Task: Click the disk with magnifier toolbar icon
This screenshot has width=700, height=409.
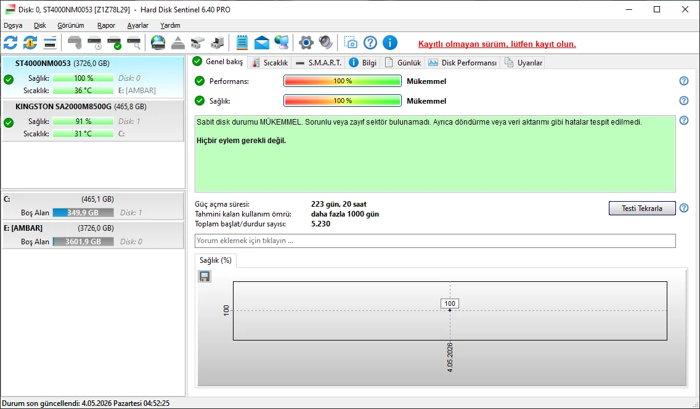Action: coord(134,43)
